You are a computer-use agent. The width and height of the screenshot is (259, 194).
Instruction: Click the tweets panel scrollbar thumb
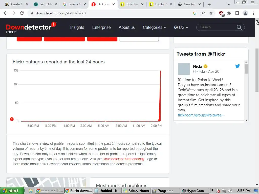coord(246,69)
